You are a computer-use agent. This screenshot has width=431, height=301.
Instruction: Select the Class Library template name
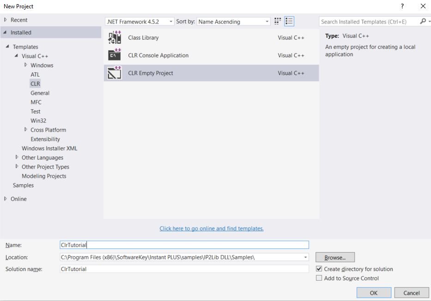coord(143,38)
